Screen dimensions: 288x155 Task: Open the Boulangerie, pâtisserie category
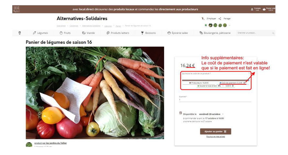click(x=215, y=33)
